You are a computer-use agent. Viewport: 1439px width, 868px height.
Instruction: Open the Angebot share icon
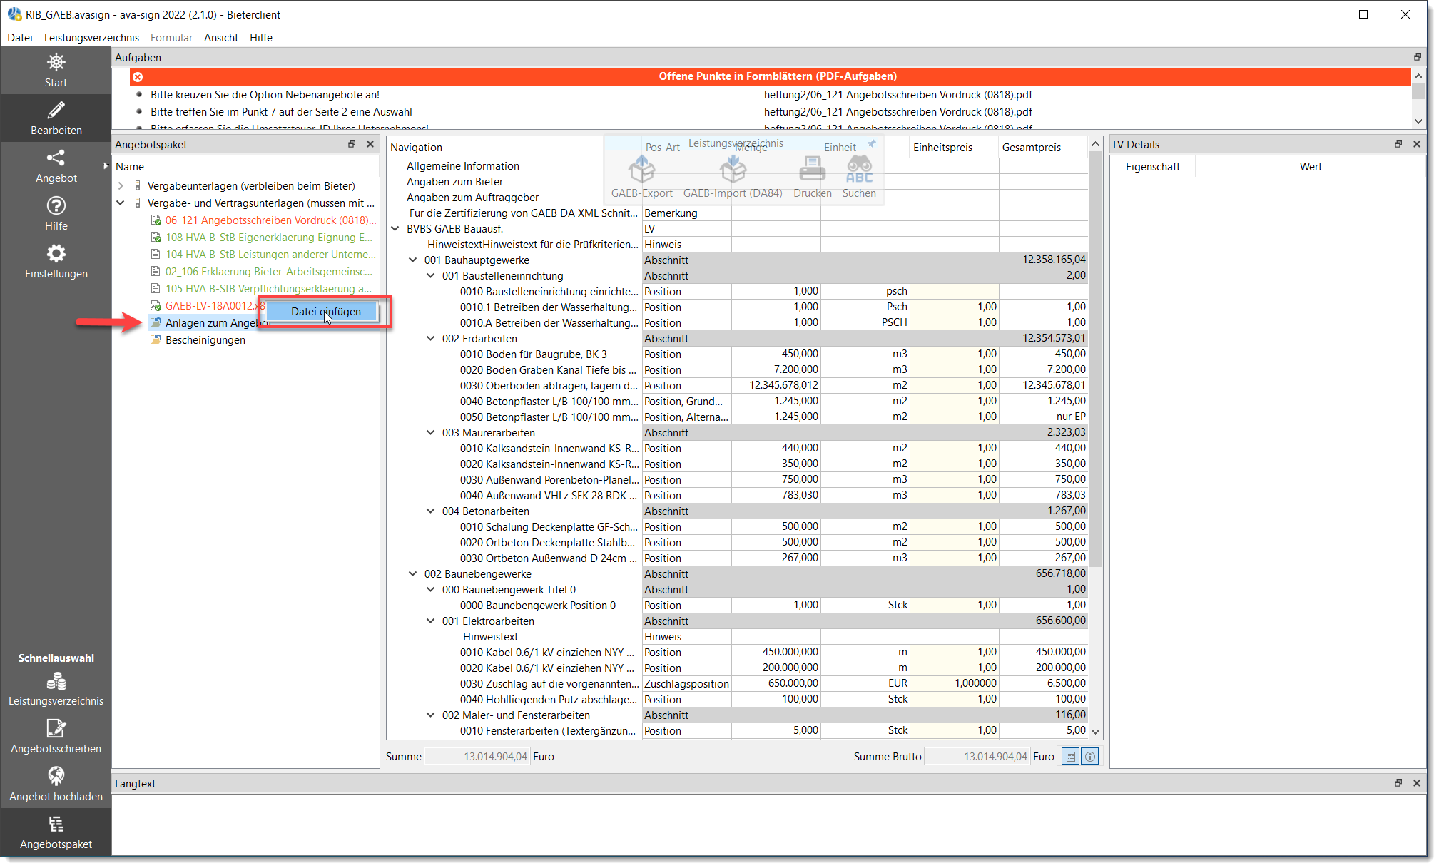56,158
